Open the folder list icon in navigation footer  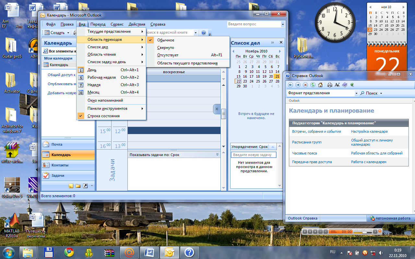pyautogui.click(x=78, y=186)
